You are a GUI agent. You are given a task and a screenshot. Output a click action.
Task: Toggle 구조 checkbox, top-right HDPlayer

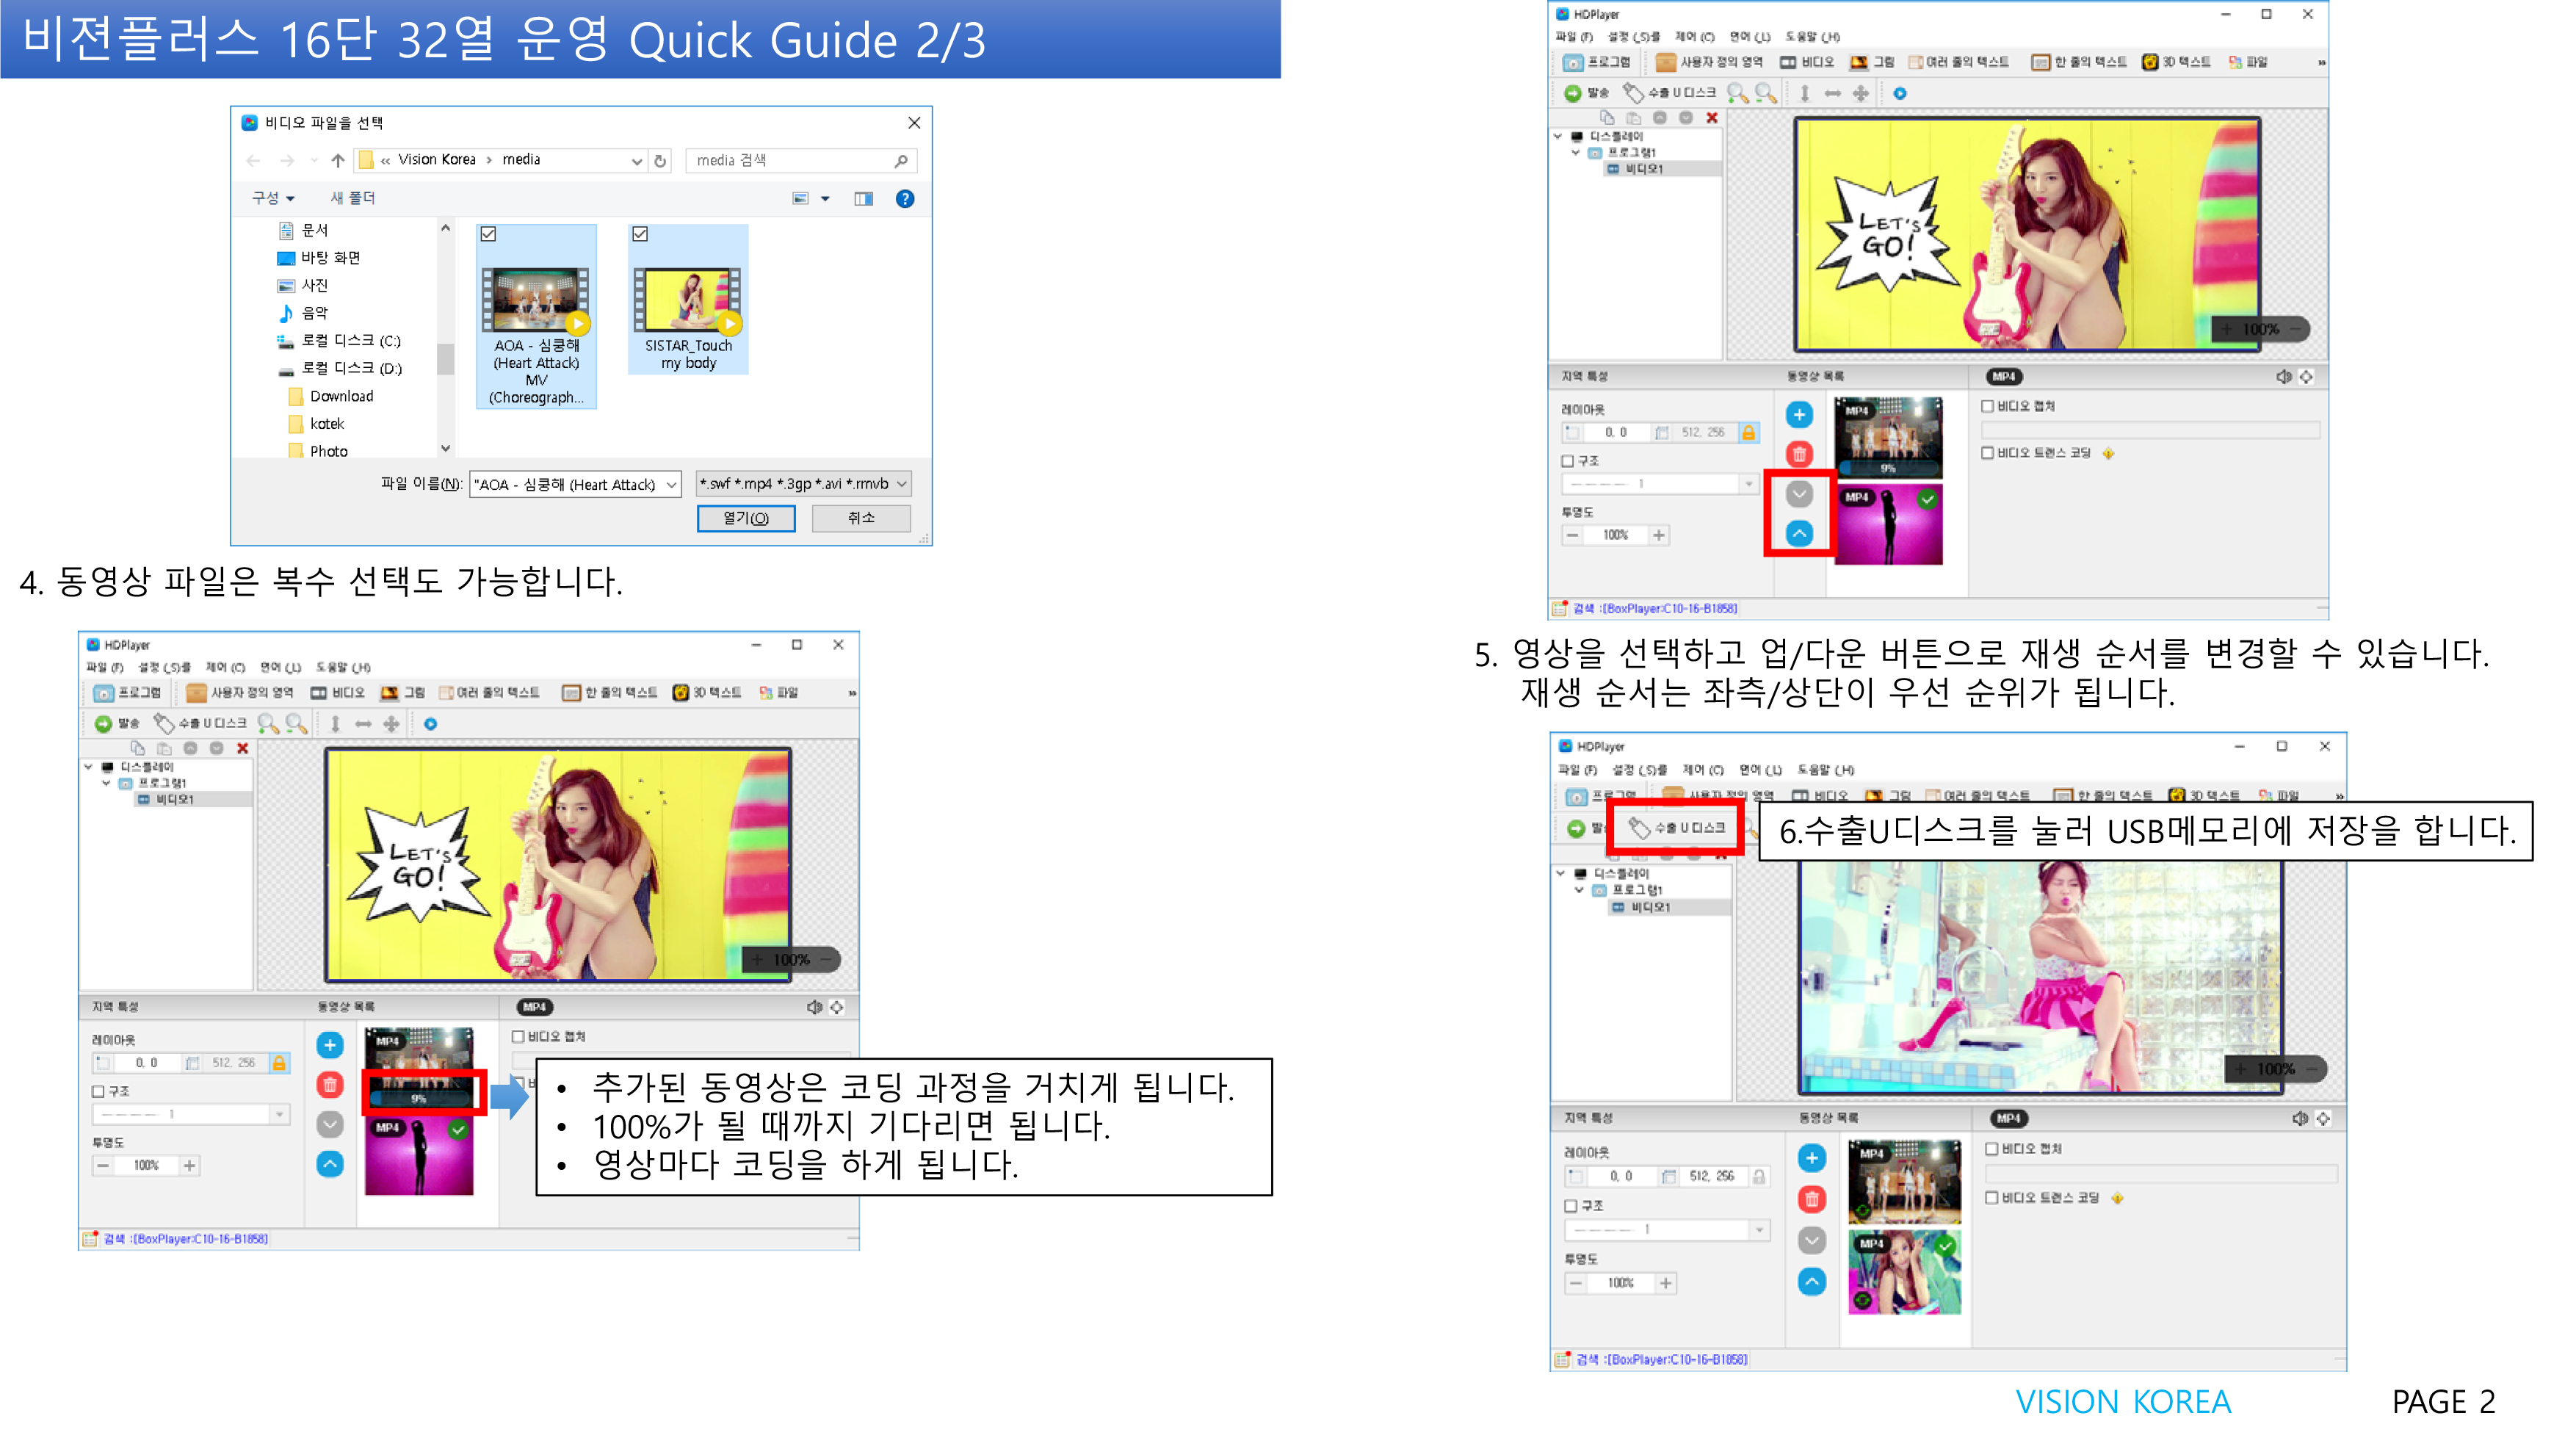coord(1567,461)
